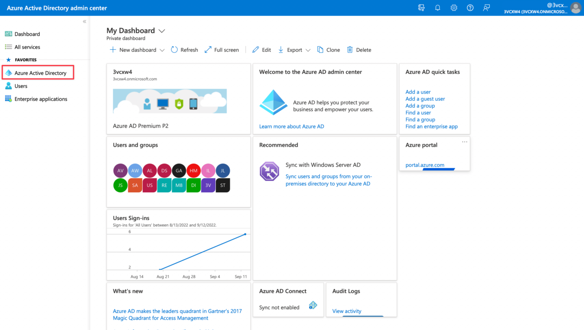Enter Full screen mode
This screenshot has width=584, height=330.
(x=222, y=49)
